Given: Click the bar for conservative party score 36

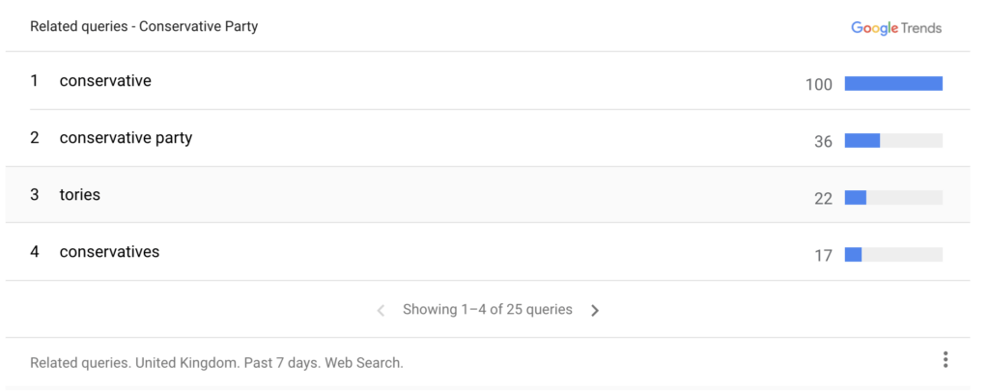Looking at the screenshot, I should [893, 141].
